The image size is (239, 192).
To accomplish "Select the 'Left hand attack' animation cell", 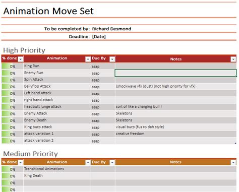I will tap(57, 93).
